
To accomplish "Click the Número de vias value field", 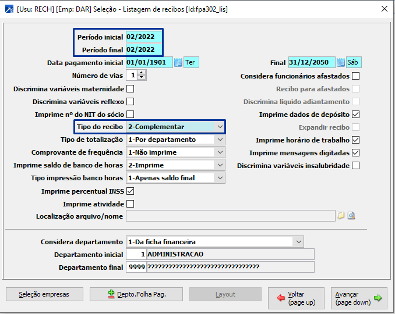I will click(x=132, y=75).
